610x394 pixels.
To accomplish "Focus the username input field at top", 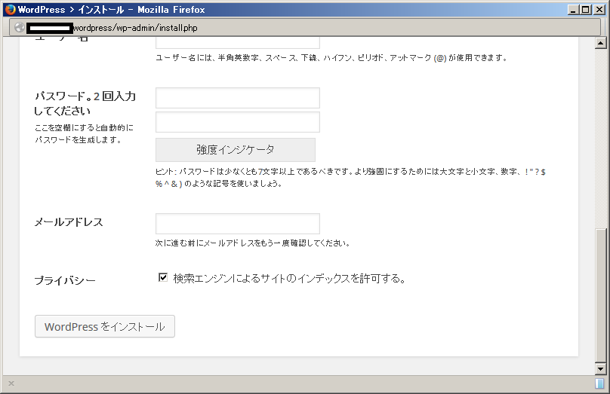I will click(x=238, y=43).
